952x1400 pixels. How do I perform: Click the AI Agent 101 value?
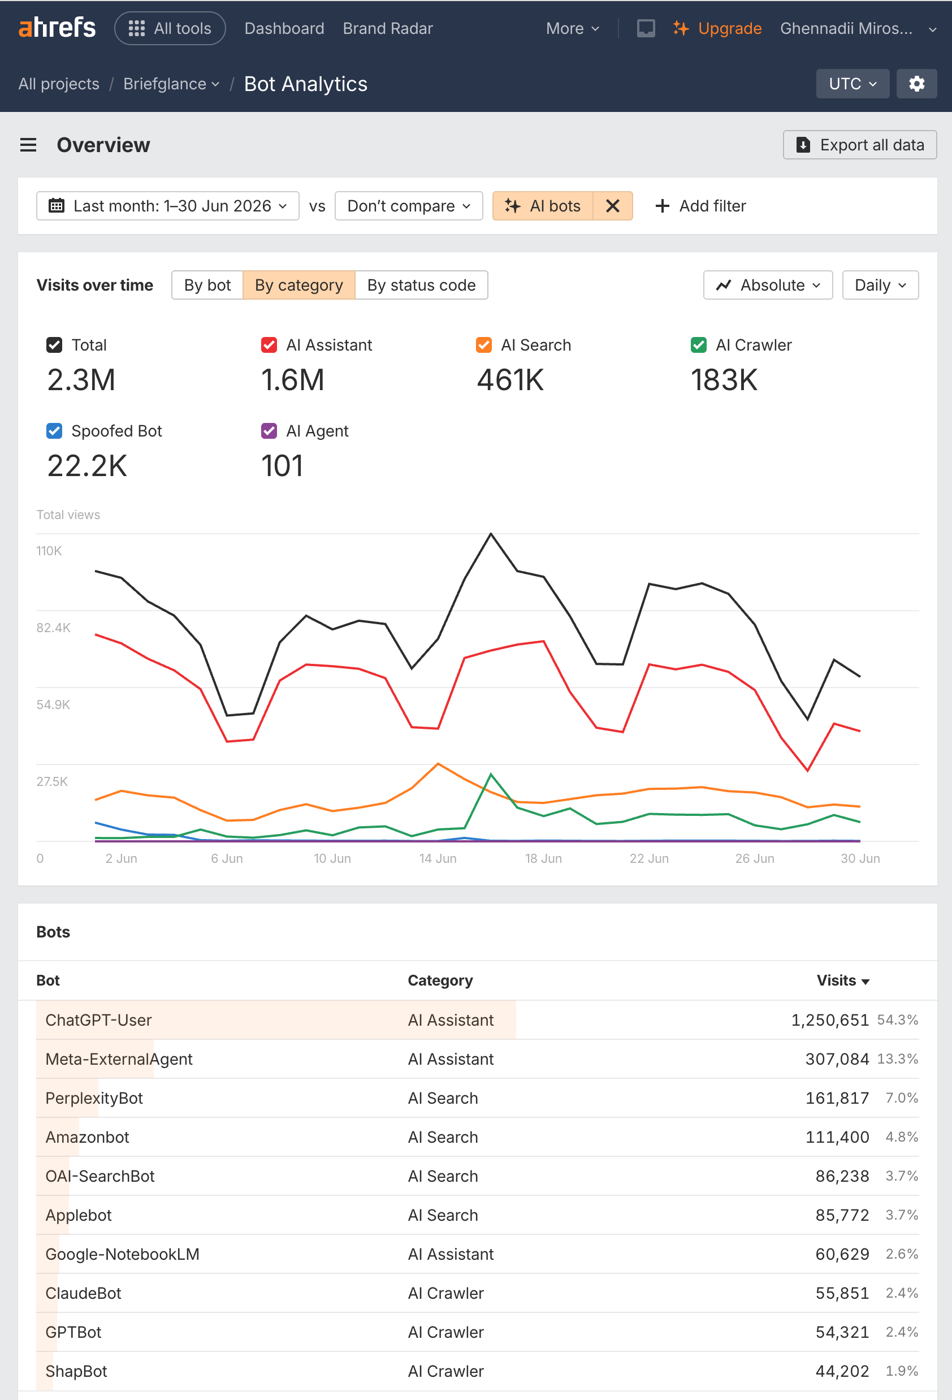point(282,466)
